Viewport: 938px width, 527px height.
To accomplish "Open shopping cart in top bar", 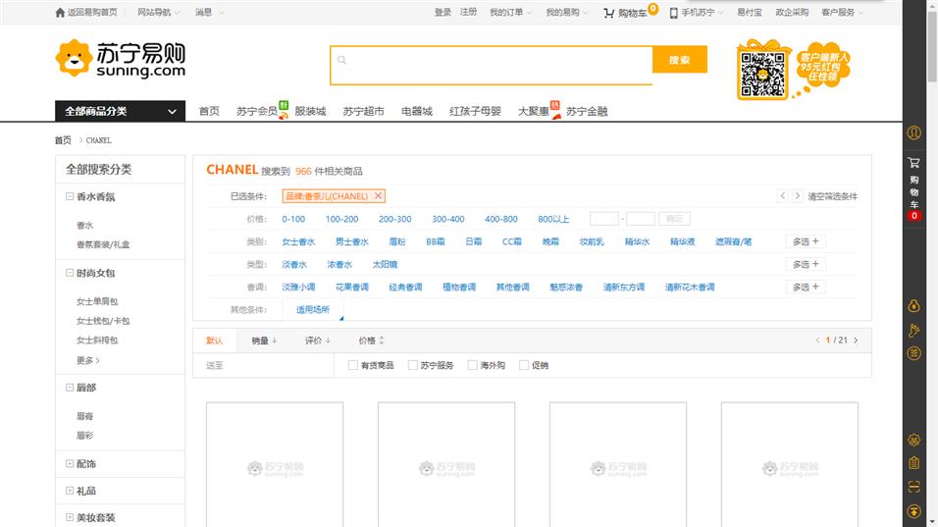I will pos(625,13).
